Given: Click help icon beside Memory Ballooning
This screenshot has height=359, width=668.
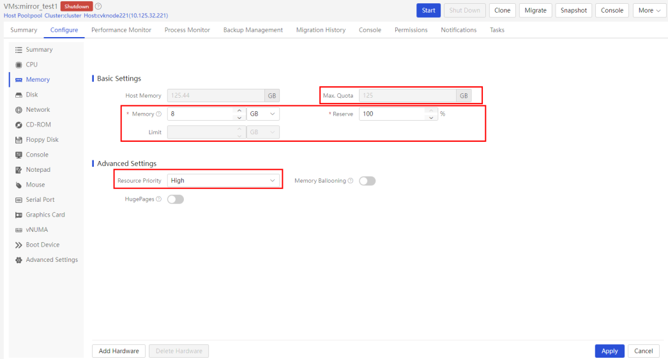Looking at the screenshot, I should [x=351, y=181].
